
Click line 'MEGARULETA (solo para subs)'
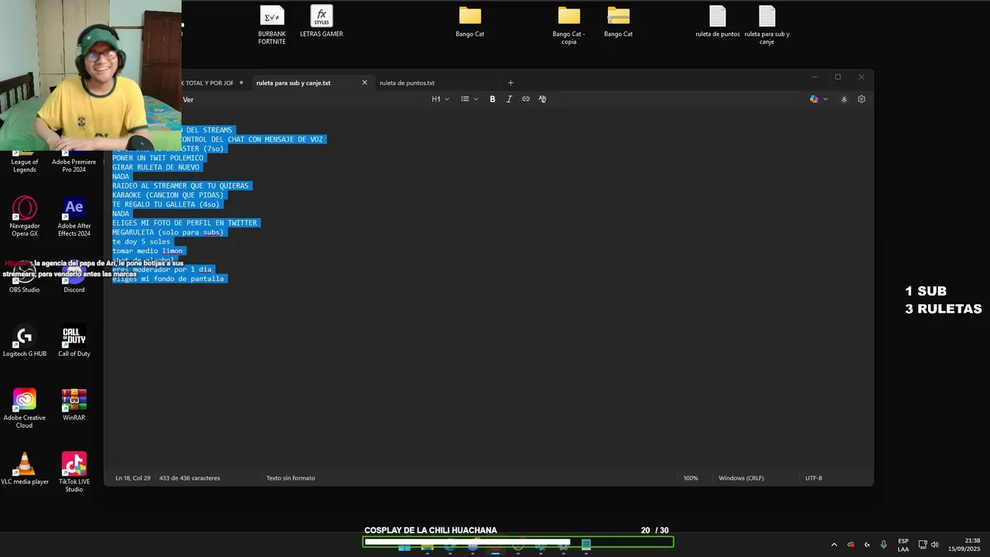[x=168, y=232]
